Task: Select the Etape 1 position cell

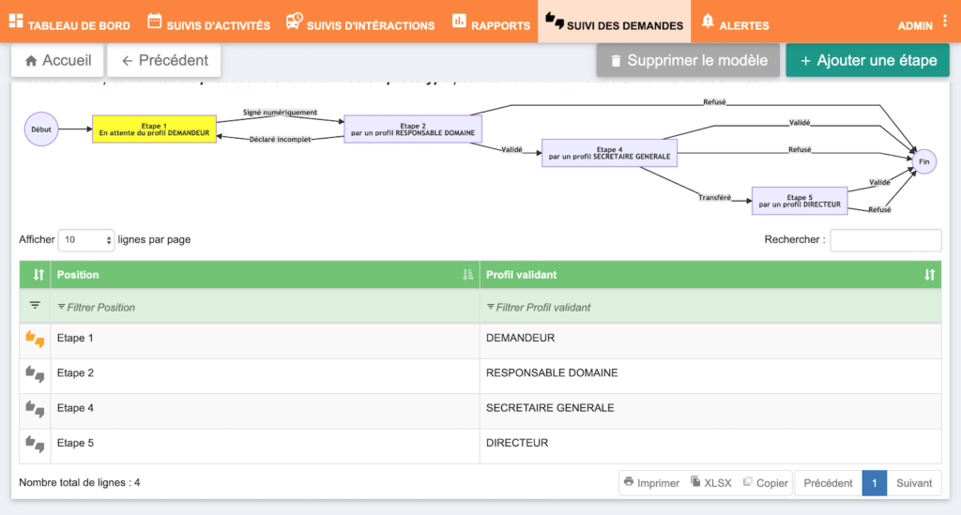Action: point(265,341)
